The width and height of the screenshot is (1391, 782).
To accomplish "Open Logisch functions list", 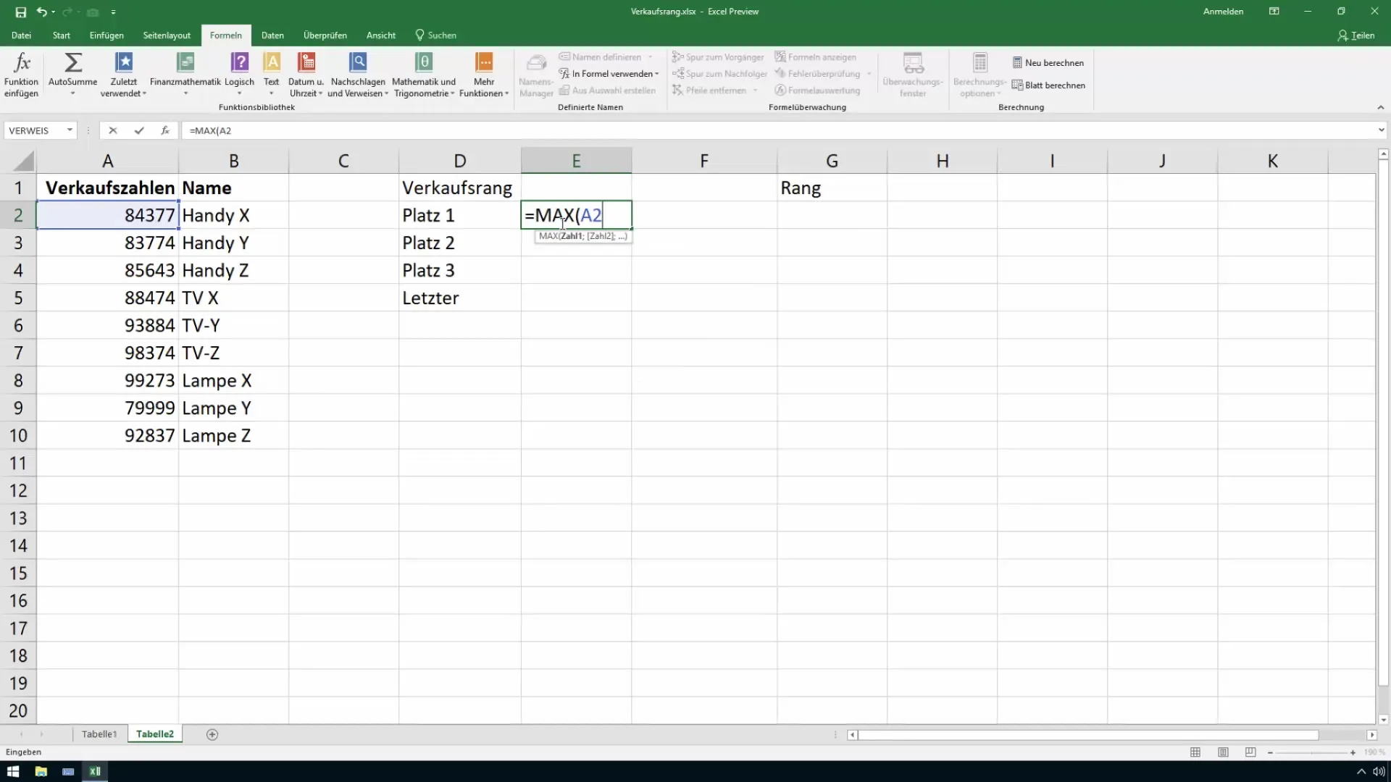I will (239, 74).
